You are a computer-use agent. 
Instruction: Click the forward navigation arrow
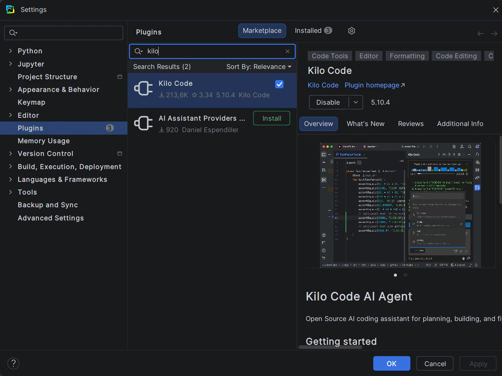494,33
